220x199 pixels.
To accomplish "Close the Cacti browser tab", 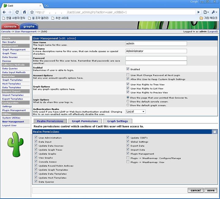I will (40, 6).
